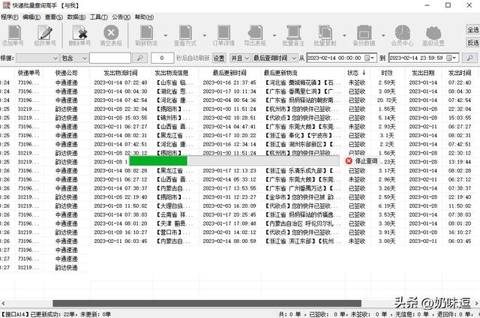The width and height of the screenshot is (480, 318).
Task: Click the 发出物流时间 column header
Action: click(120, 73)
